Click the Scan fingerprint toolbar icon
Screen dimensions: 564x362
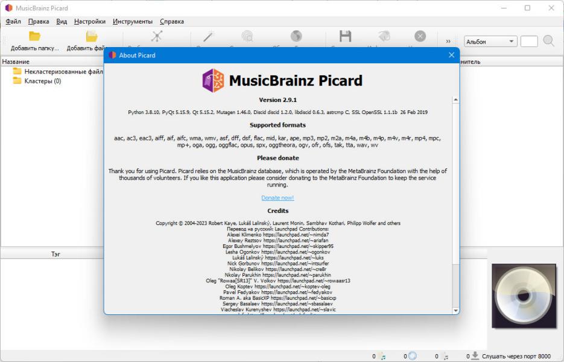click(247, 36)
